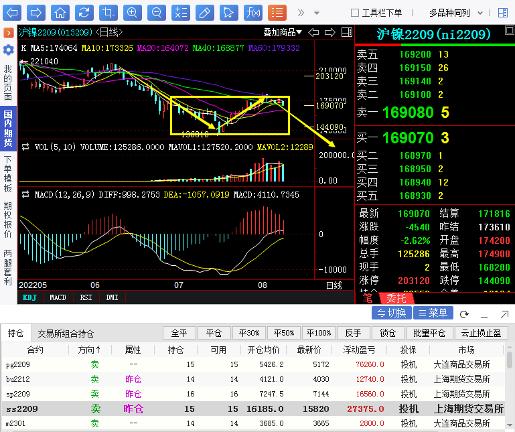The image size is (515, 432).
Task: Zoom out of the chart
Action: click(x=156, y=12)
